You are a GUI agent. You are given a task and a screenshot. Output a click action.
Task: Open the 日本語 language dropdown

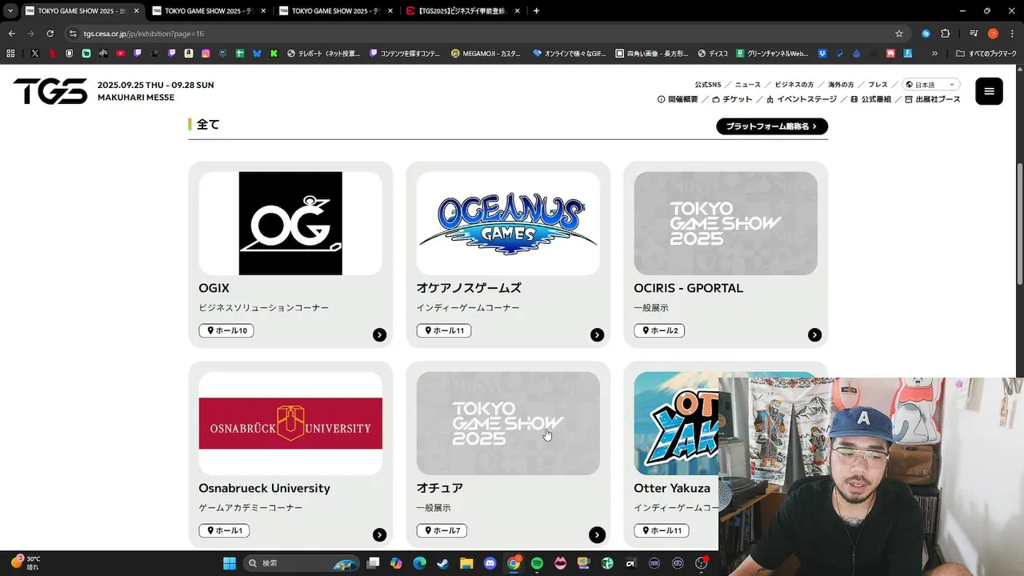(x=931, y=84)
